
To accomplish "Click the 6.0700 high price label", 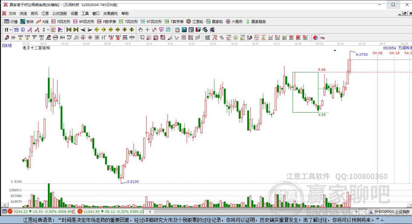I will [362, 54].
